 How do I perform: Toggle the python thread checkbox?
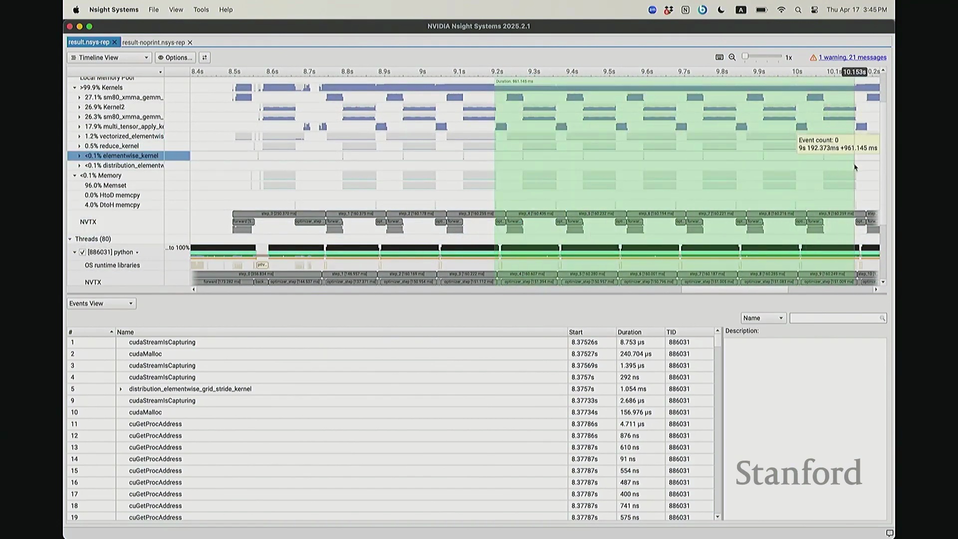click(82, 253)
